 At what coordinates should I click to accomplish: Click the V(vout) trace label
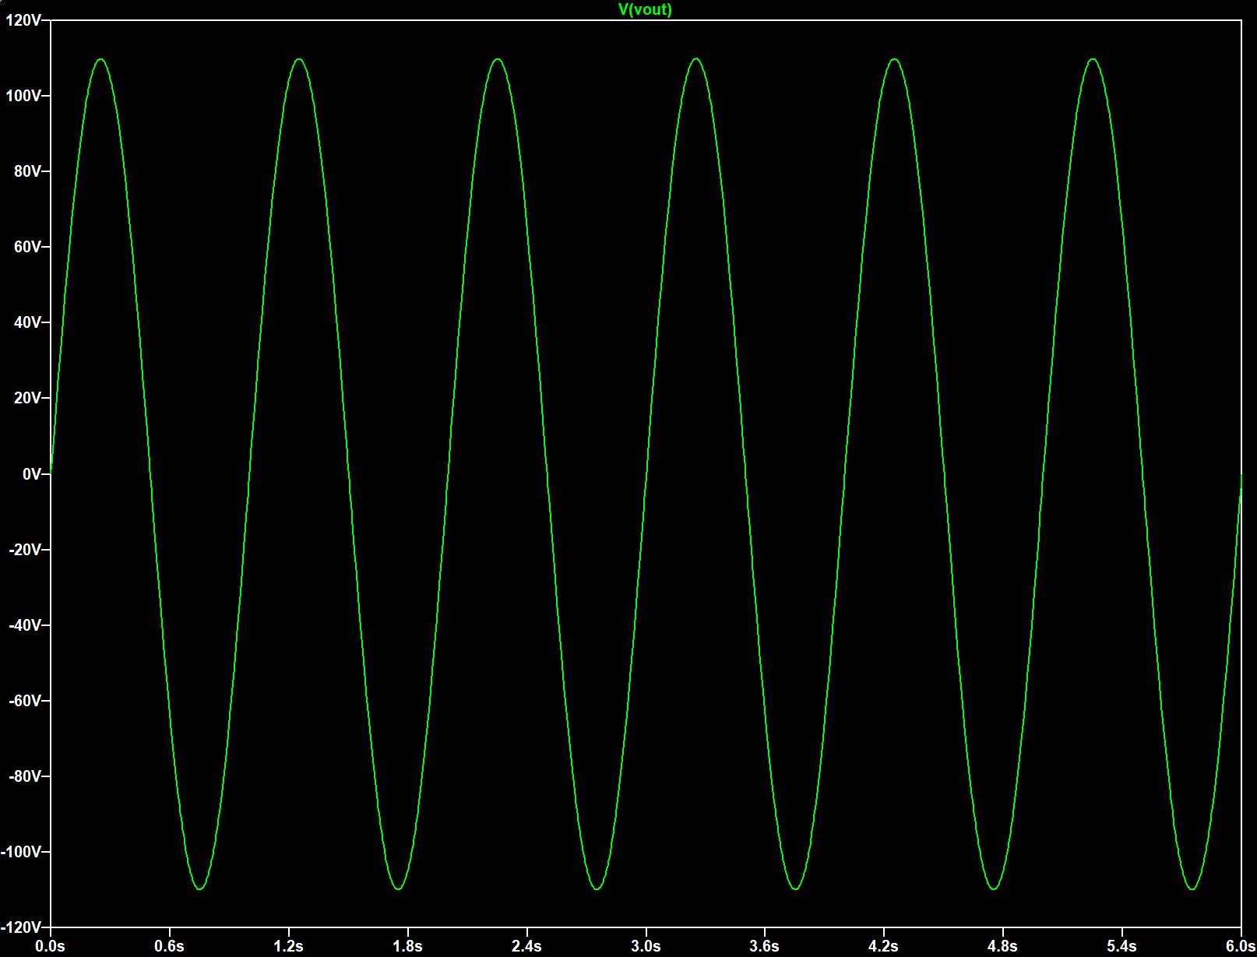click(x=644, y=9)
